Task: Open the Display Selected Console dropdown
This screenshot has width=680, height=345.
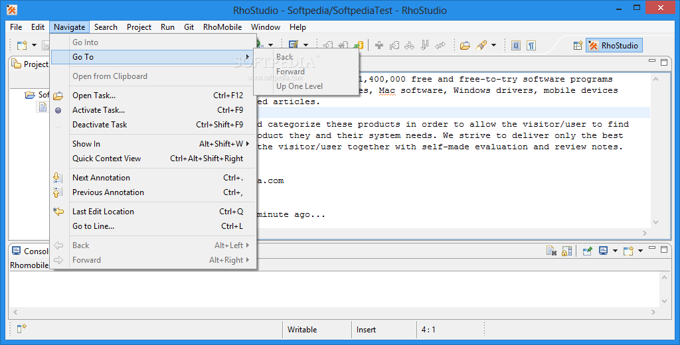Action: 615,251
